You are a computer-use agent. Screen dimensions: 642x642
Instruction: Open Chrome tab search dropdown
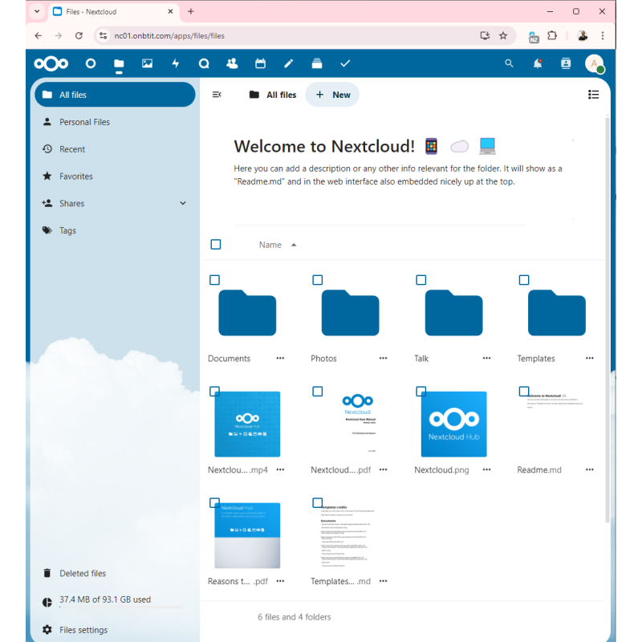(37, 11)
